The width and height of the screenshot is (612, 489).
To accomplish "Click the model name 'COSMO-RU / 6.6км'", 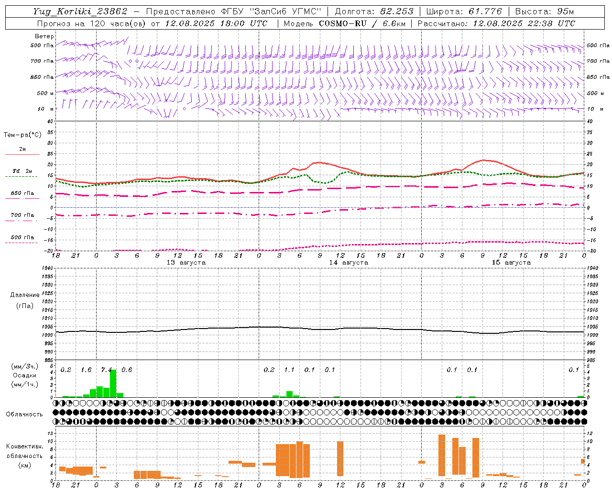I will (x=362, y=23).
